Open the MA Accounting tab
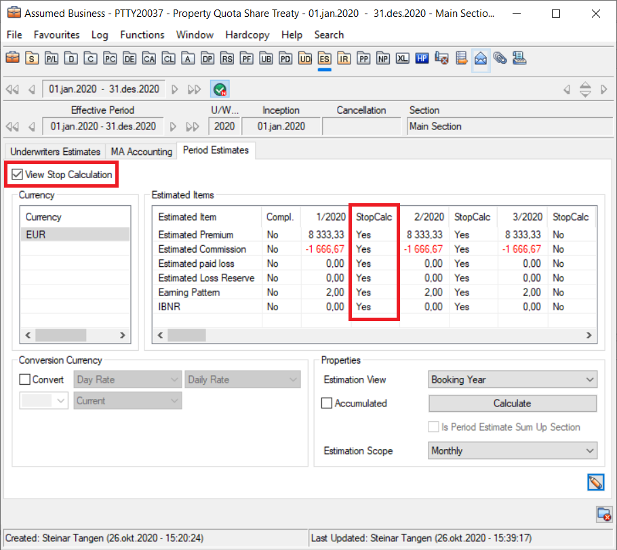Screen dimensions: 617x550 point(141,152)
